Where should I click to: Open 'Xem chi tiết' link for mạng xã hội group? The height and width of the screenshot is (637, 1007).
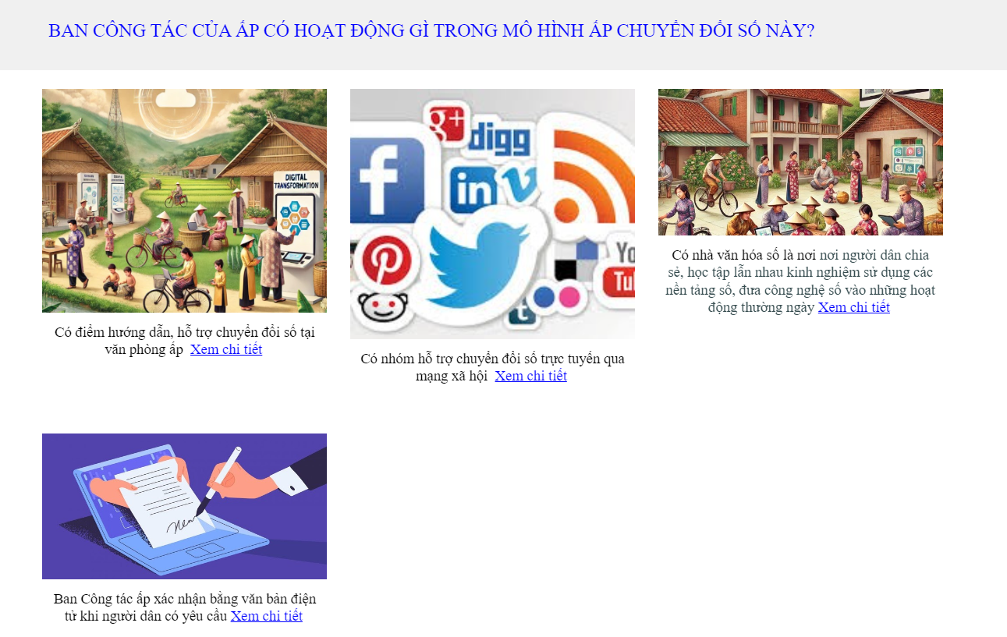pos(530,376)
